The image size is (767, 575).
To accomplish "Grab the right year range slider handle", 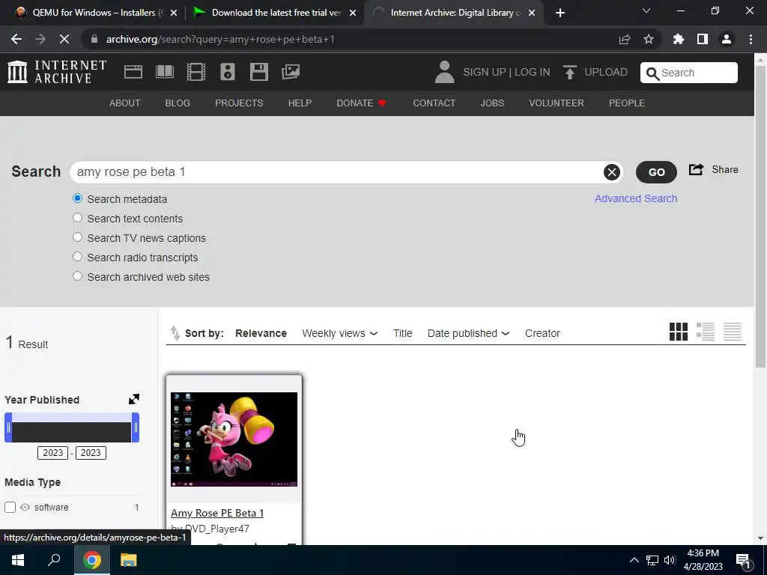I will 136,428.
